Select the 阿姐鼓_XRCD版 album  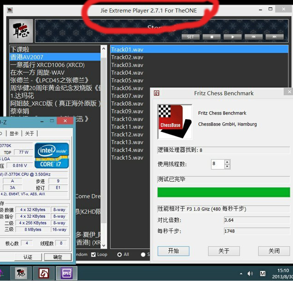[x=55, y=103]
